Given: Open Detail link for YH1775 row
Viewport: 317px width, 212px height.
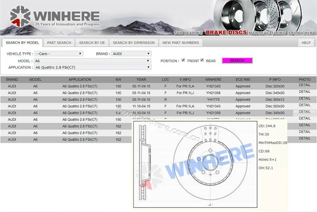Looking at the screenshot, I should pyautogui.click(x=304, y=99).
